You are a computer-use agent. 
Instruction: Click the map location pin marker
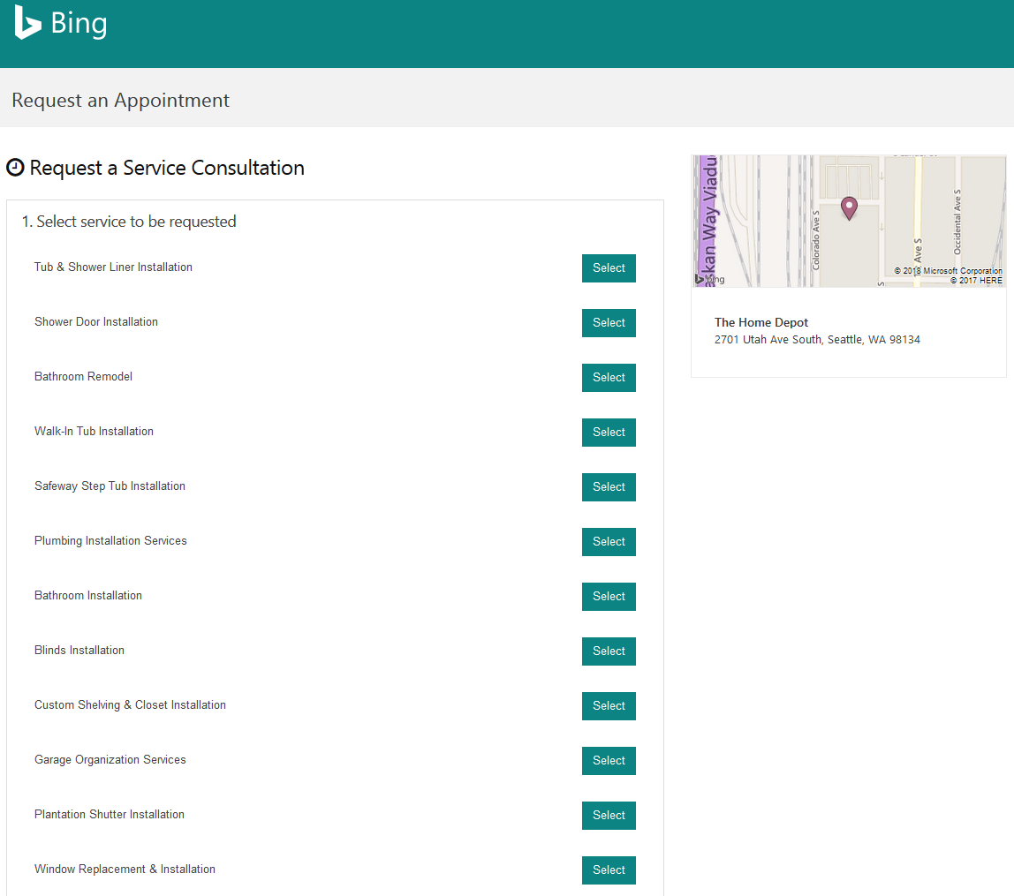pos(849,207)
